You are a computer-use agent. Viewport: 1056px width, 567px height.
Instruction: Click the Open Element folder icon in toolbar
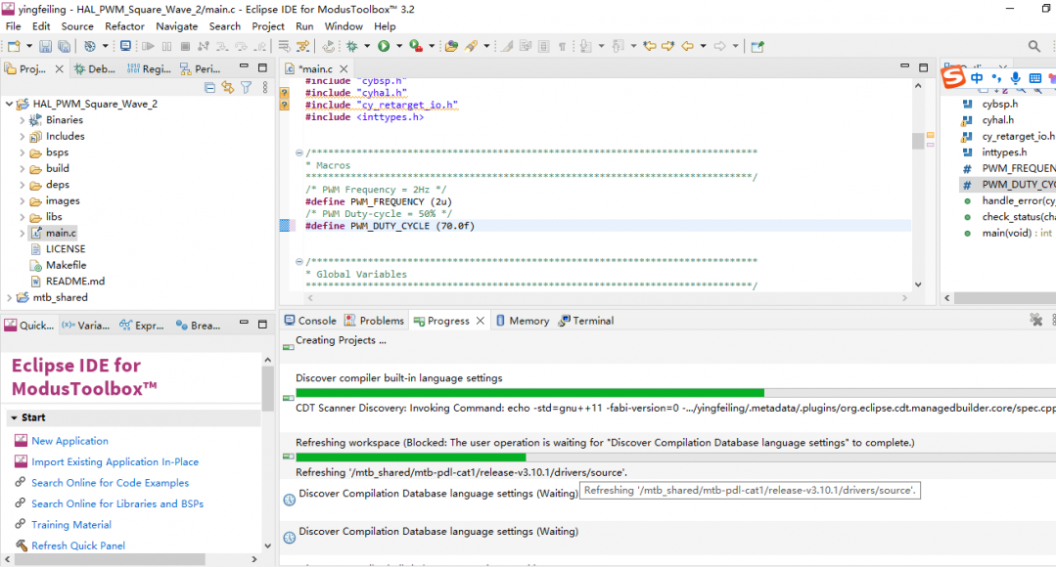[451, 46]
